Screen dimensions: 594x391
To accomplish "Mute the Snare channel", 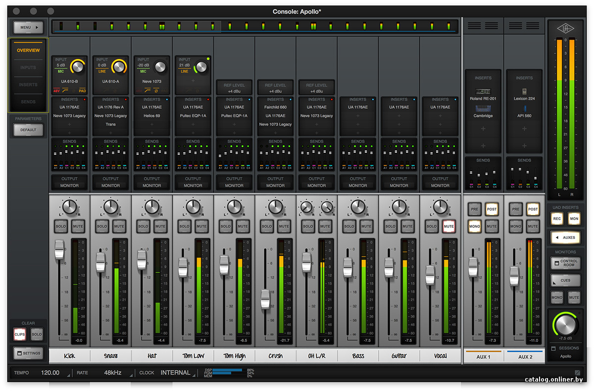I will [x=119, y=226].
